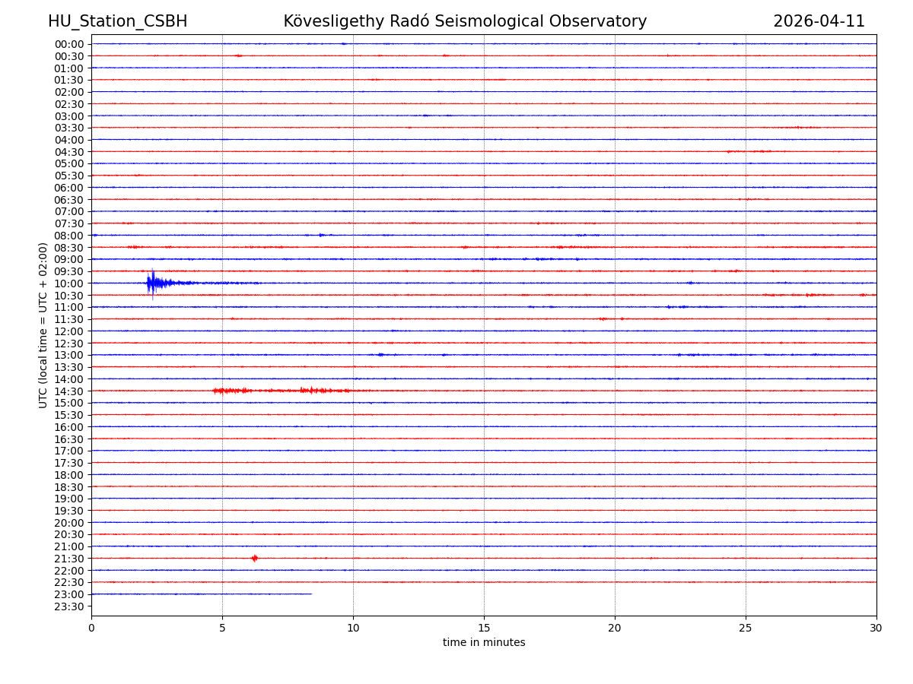
Task: Click the HU_Station_CSBH station label
Action: click(x=117, y=21)
